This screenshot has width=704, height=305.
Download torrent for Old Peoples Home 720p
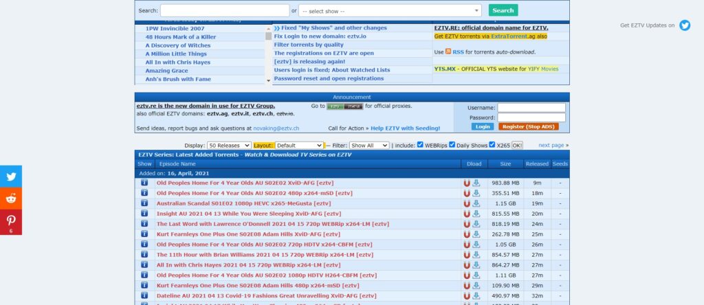[x=476, y=245]
